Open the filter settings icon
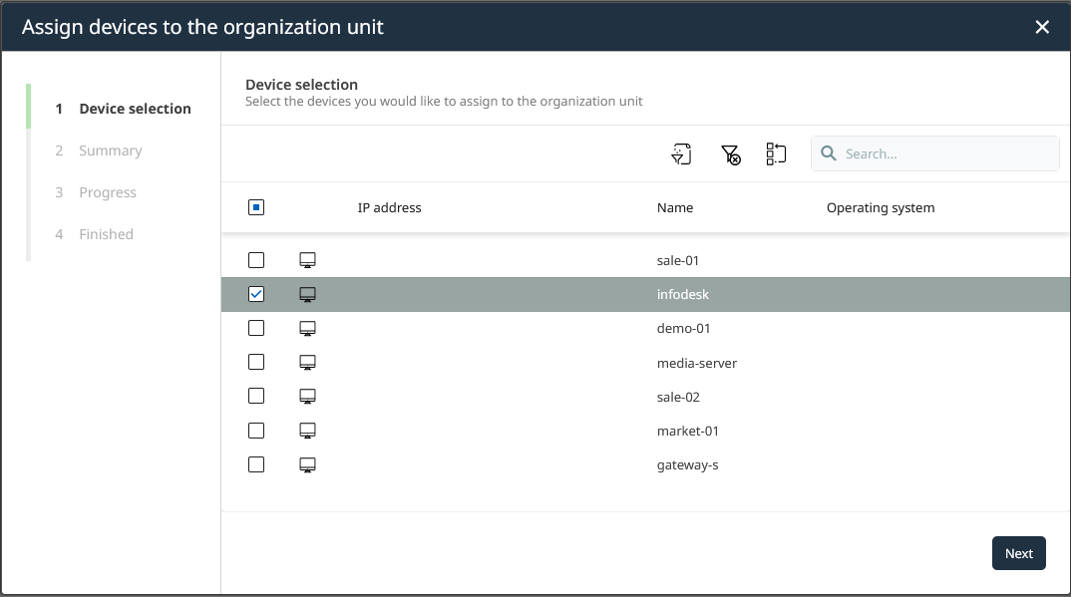This screenshot has height=597, width=1071. tap(681, 153)
